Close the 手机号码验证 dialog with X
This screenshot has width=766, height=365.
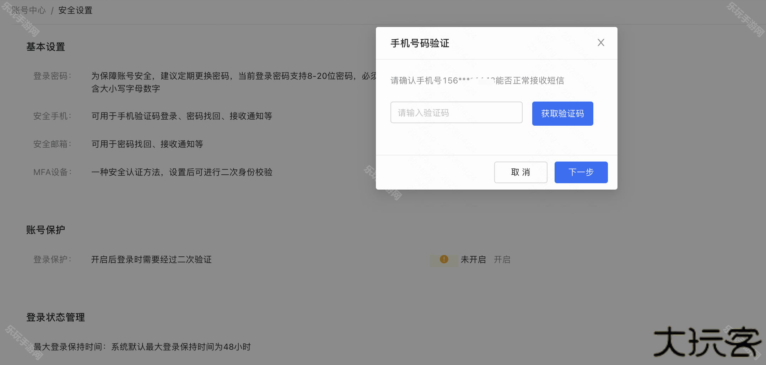(x=601, y=43)
